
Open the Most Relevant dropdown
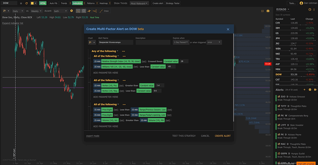139,3
